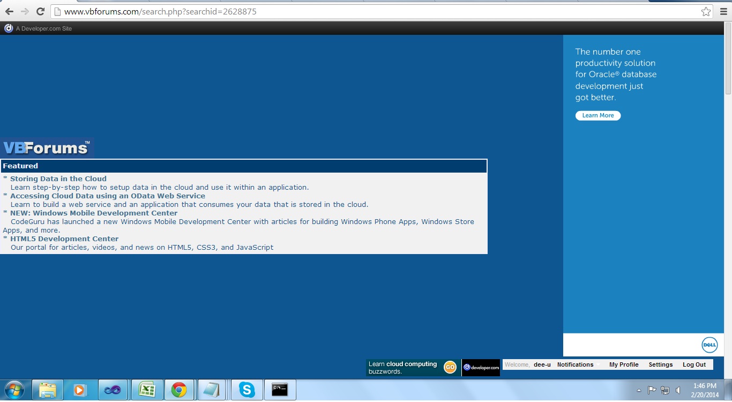Open My Profile in the forum menu
This screenshot has height=402, width=732.
coord(624,364)
